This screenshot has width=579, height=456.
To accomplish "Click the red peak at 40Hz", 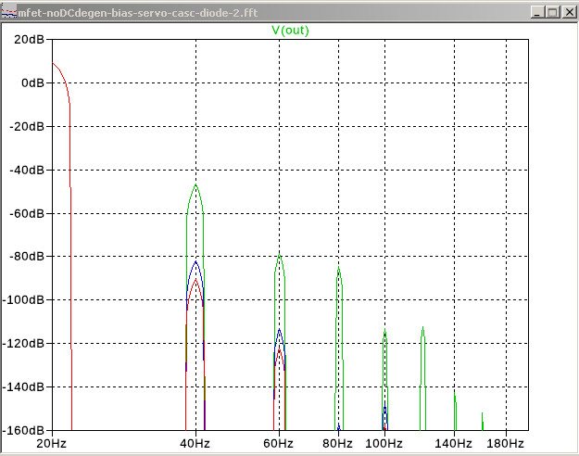I will (195, 281).
